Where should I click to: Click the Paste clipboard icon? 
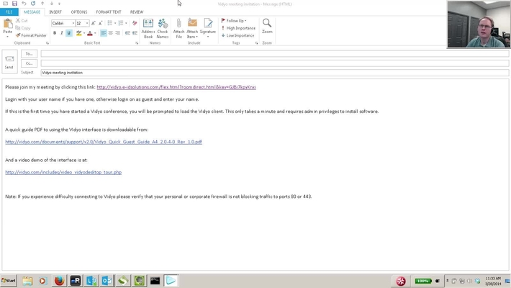tap(7, 24)
